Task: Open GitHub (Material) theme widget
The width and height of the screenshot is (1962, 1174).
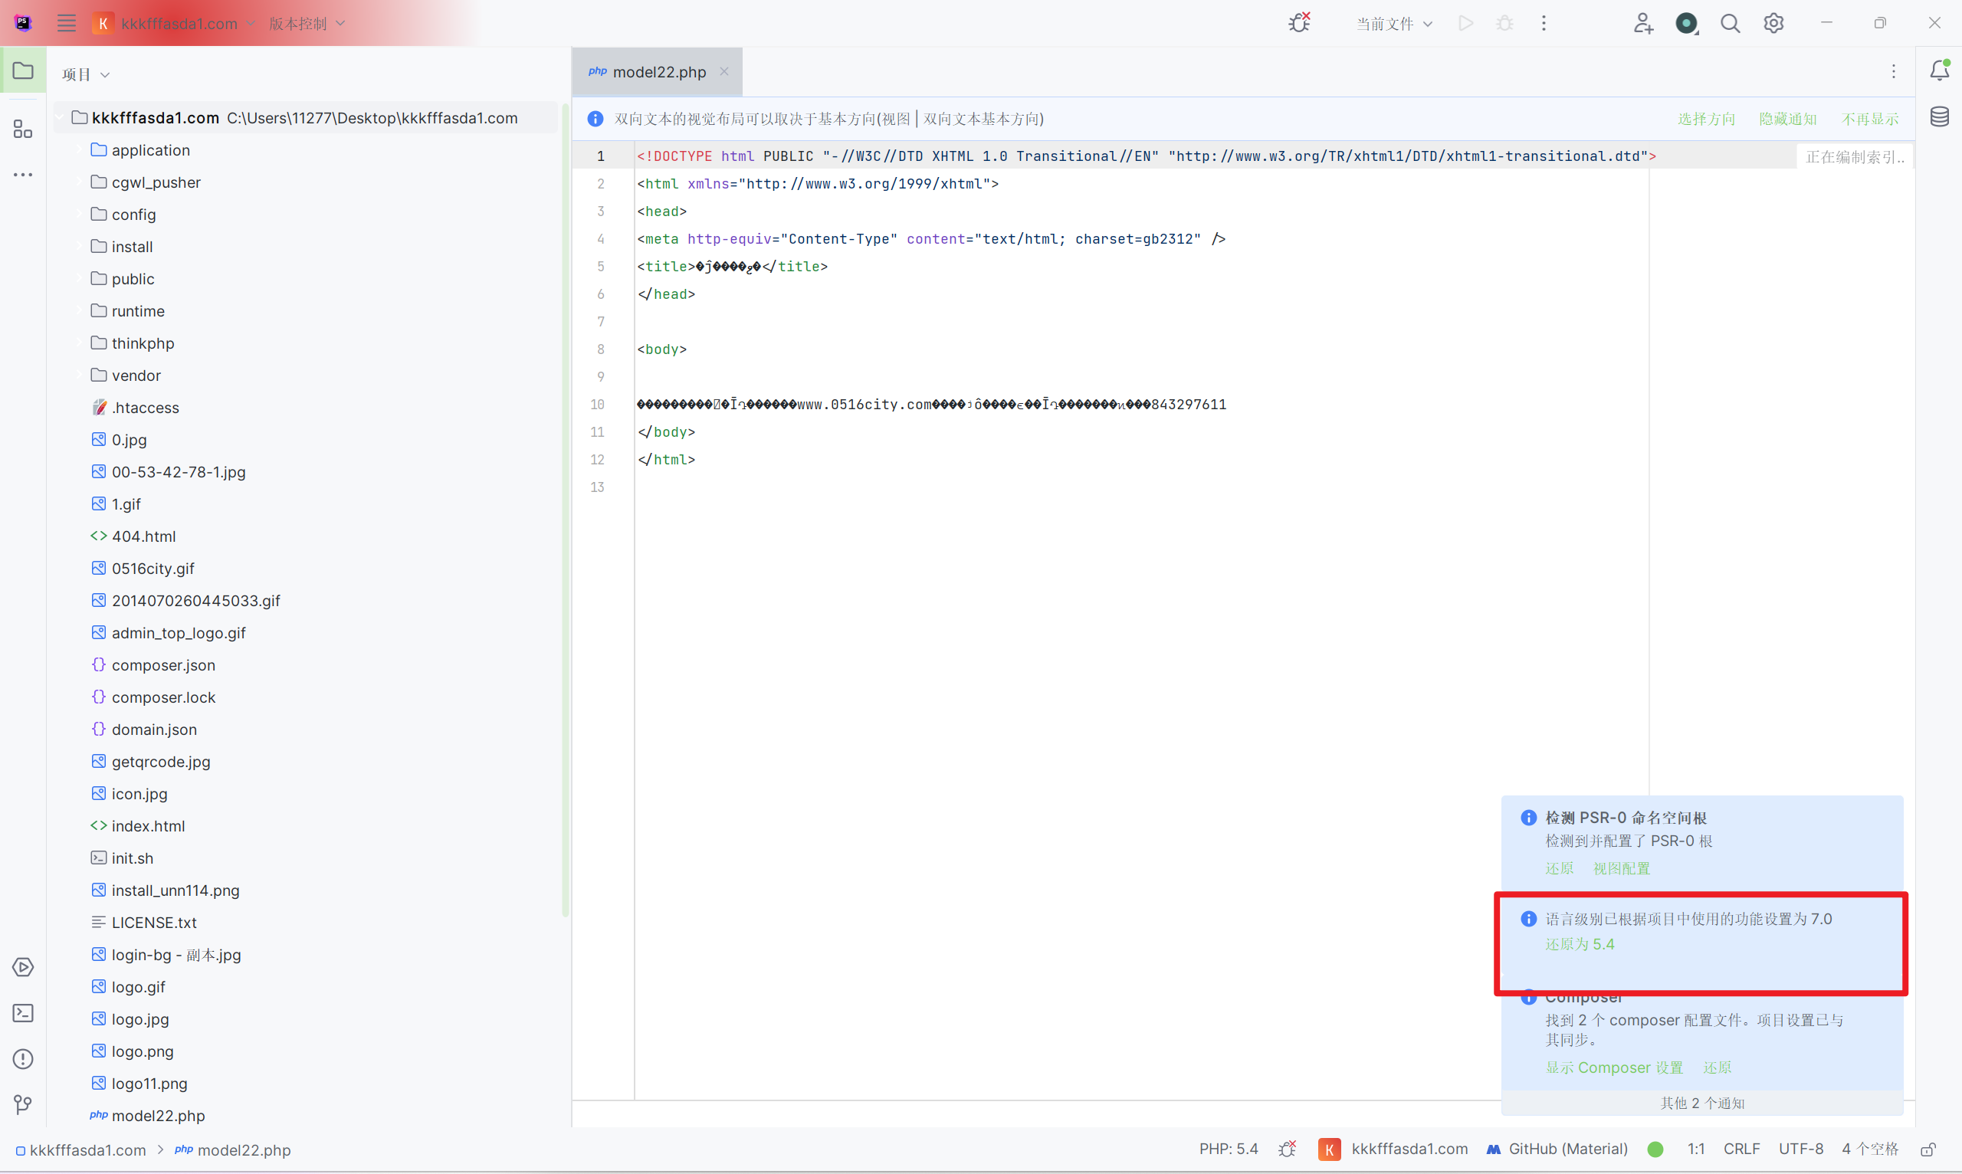Action: click(x=1557, y=1149)
